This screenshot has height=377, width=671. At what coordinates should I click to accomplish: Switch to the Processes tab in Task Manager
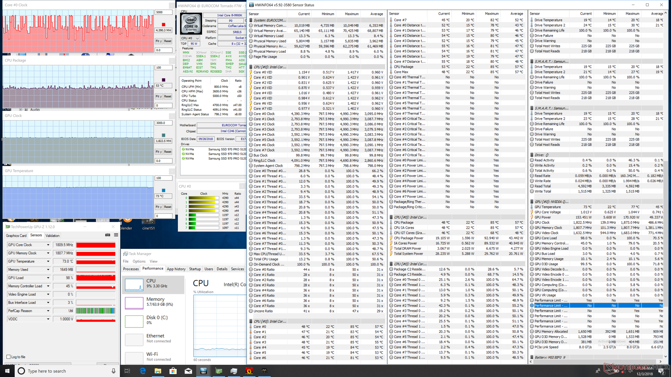131,269
